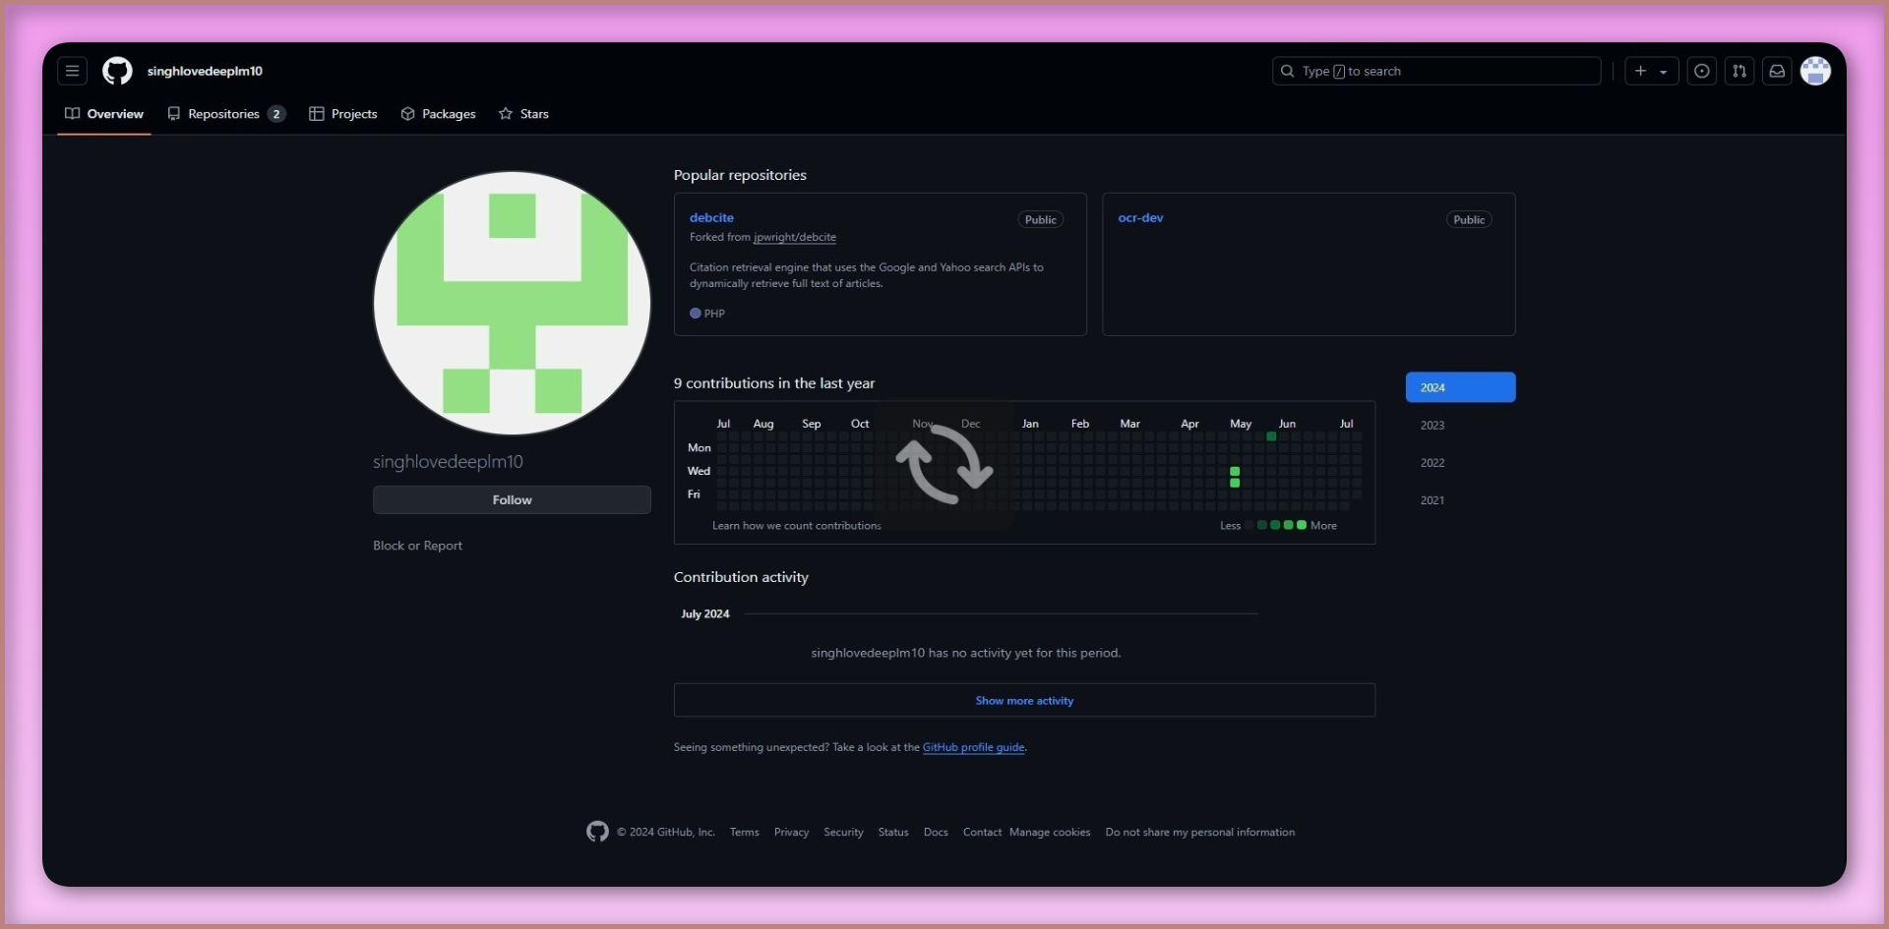Open the GitHub profile guide link
This screenshot has width=1889, height=929.
[x=973, y=747]
